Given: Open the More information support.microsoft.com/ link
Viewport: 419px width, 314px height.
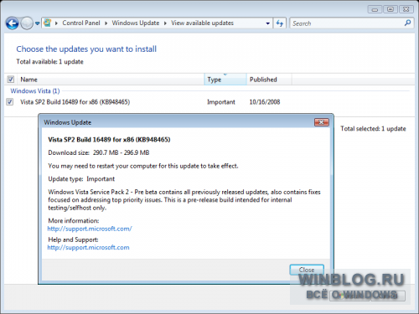Looking at the screenshot, I should tap(90, 229).
